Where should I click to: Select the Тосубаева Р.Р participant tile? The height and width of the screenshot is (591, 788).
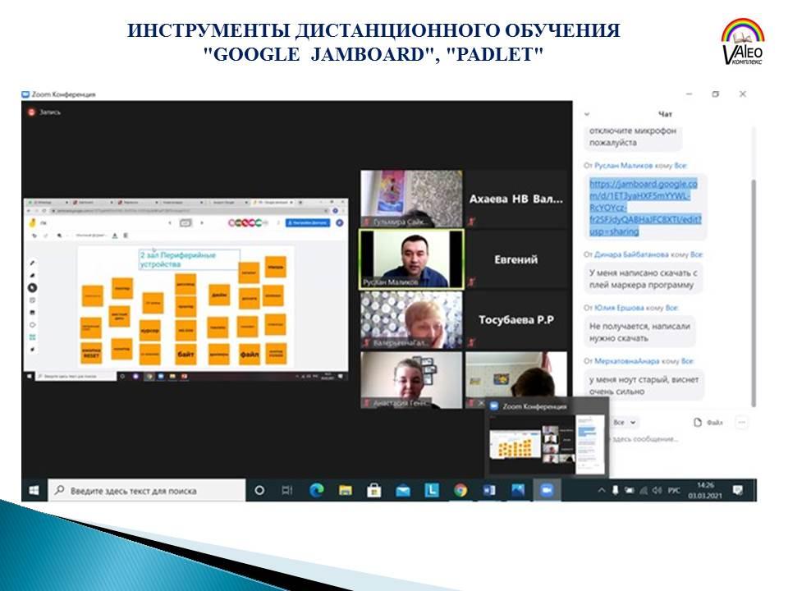coord(516,320)
